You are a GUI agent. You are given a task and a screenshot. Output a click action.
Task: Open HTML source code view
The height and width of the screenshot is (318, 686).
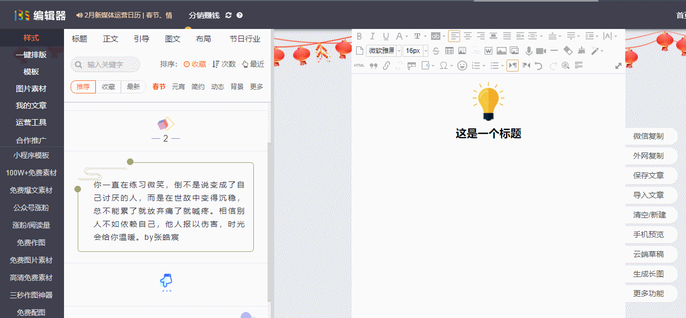click(359, 66)
